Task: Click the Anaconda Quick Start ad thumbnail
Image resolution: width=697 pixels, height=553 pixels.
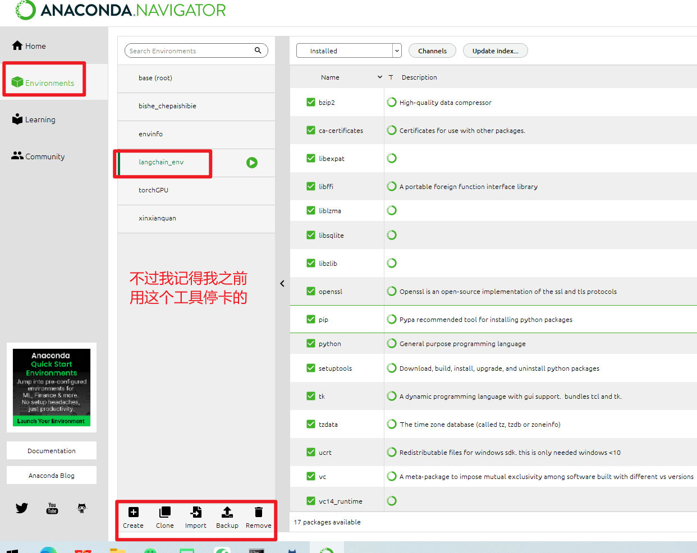Action: (52, 388)
